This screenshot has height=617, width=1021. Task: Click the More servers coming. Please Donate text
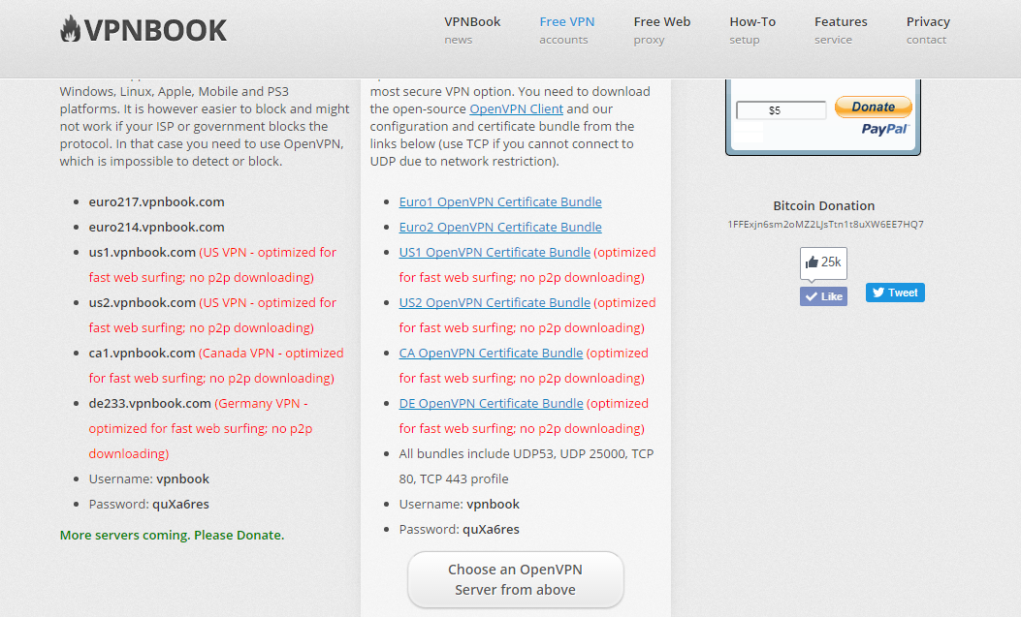click(172, 535)
